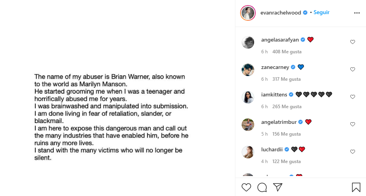Show the 317 Me gusta likes
This screenshot has height=196, width=366.
[x=287, y=79]
